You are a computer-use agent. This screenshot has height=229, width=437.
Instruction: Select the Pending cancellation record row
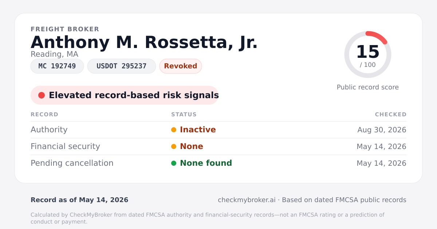click(x=219, y=163)
